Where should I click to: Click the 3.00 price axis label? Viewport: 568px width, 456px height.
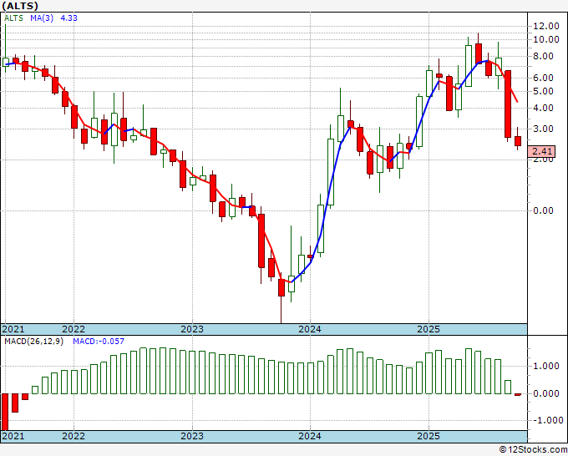544,129
